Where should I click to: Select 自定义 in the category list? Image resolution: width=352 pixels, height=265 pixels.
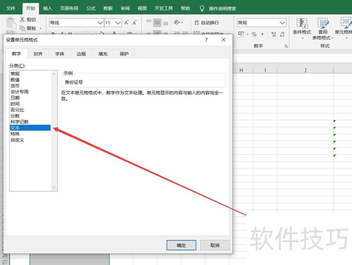[17, 140]
